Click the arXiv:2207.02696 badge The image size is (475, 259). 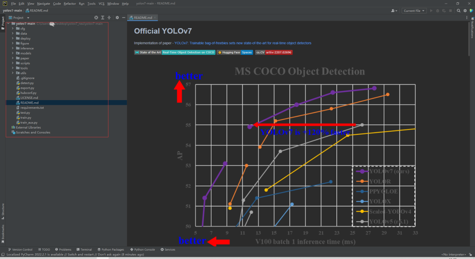click(x=274, y=52)
